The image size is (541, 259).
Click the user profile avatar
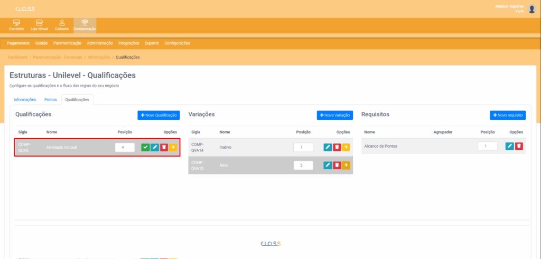(531, 8)
